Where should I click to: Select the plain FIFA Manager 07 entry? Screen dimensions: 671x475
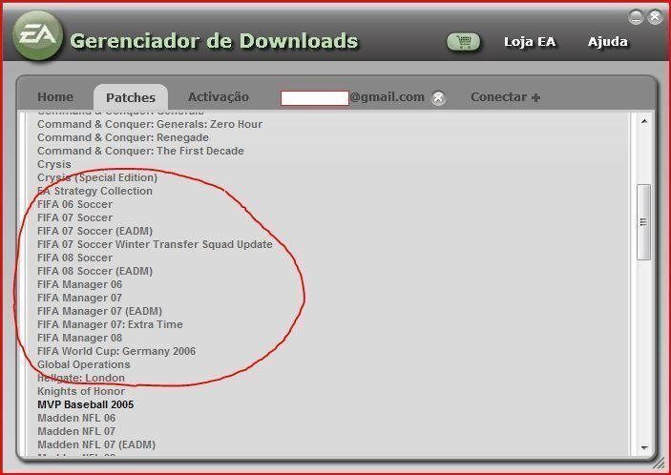pyautogui.click(x=79, y=298)
